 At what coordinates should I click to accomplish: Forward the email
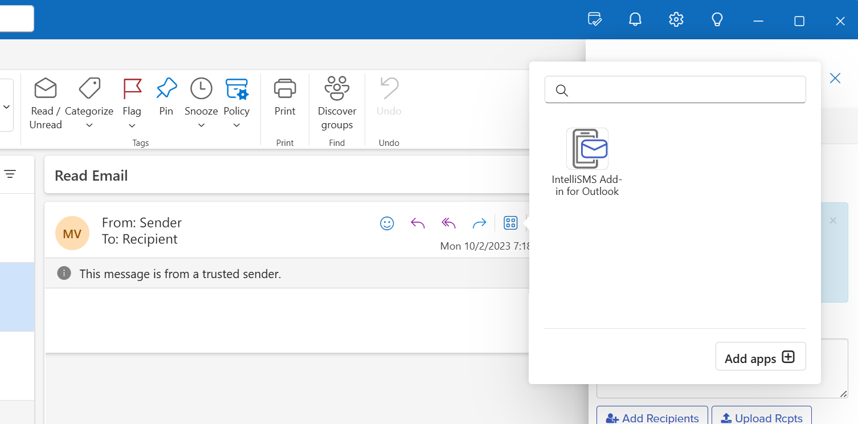pyautogui.click(x=479, y=223)
